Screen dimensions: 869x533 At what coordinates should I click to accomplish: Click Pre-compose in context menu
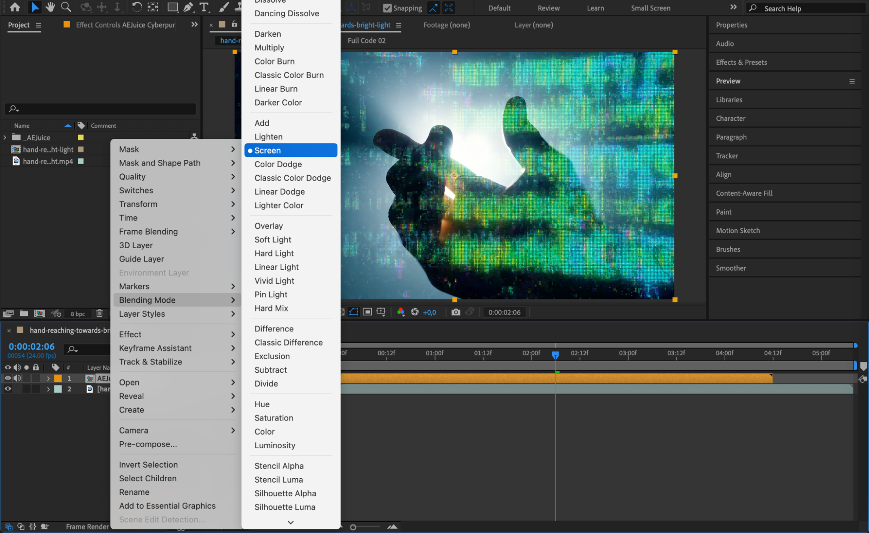tap(148, 444)
